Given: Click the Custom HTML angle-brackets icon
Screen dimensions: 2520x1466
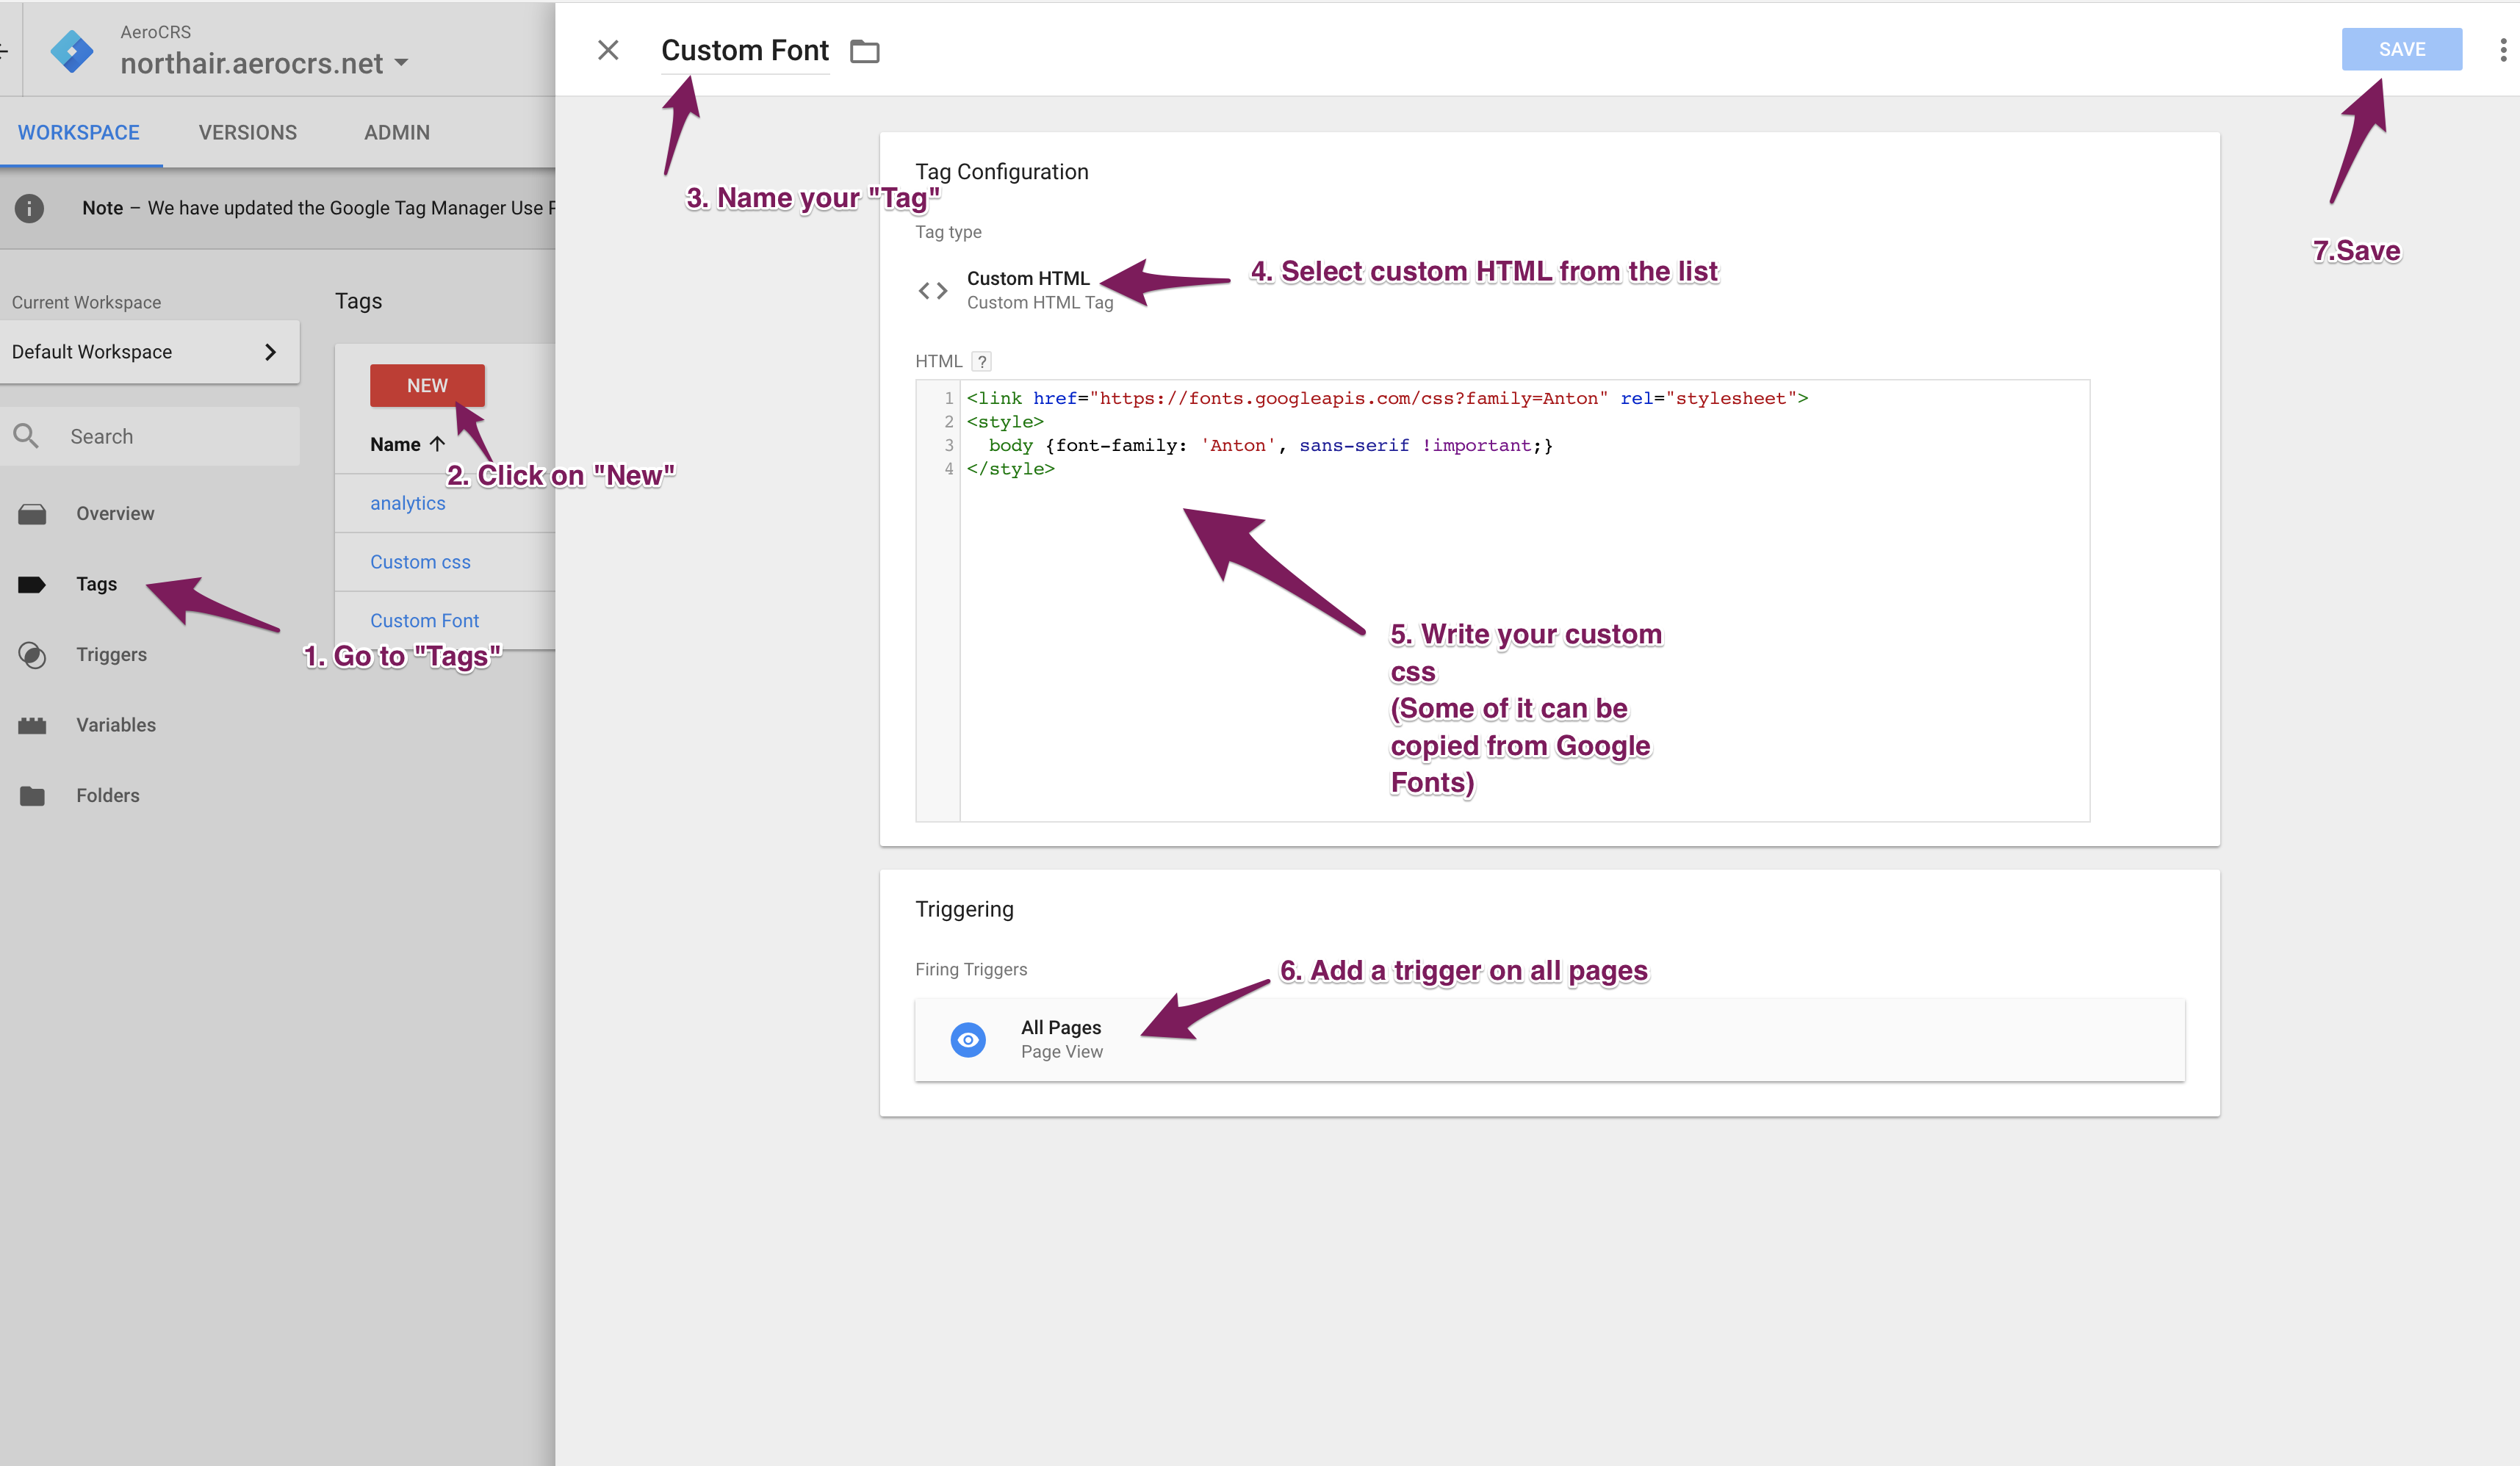Looking at the screenshot, I should point(932,290).
